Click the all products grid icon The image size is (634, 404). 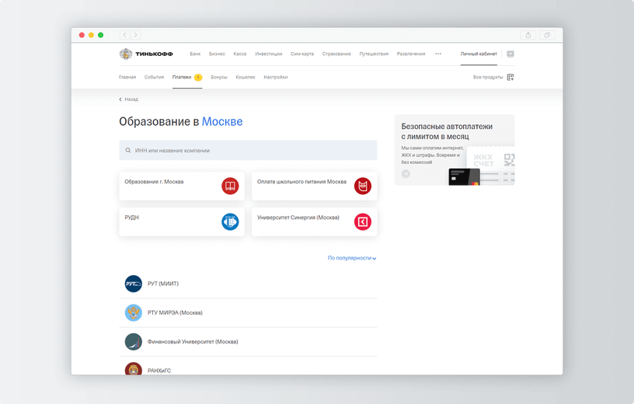pos(510,77)
